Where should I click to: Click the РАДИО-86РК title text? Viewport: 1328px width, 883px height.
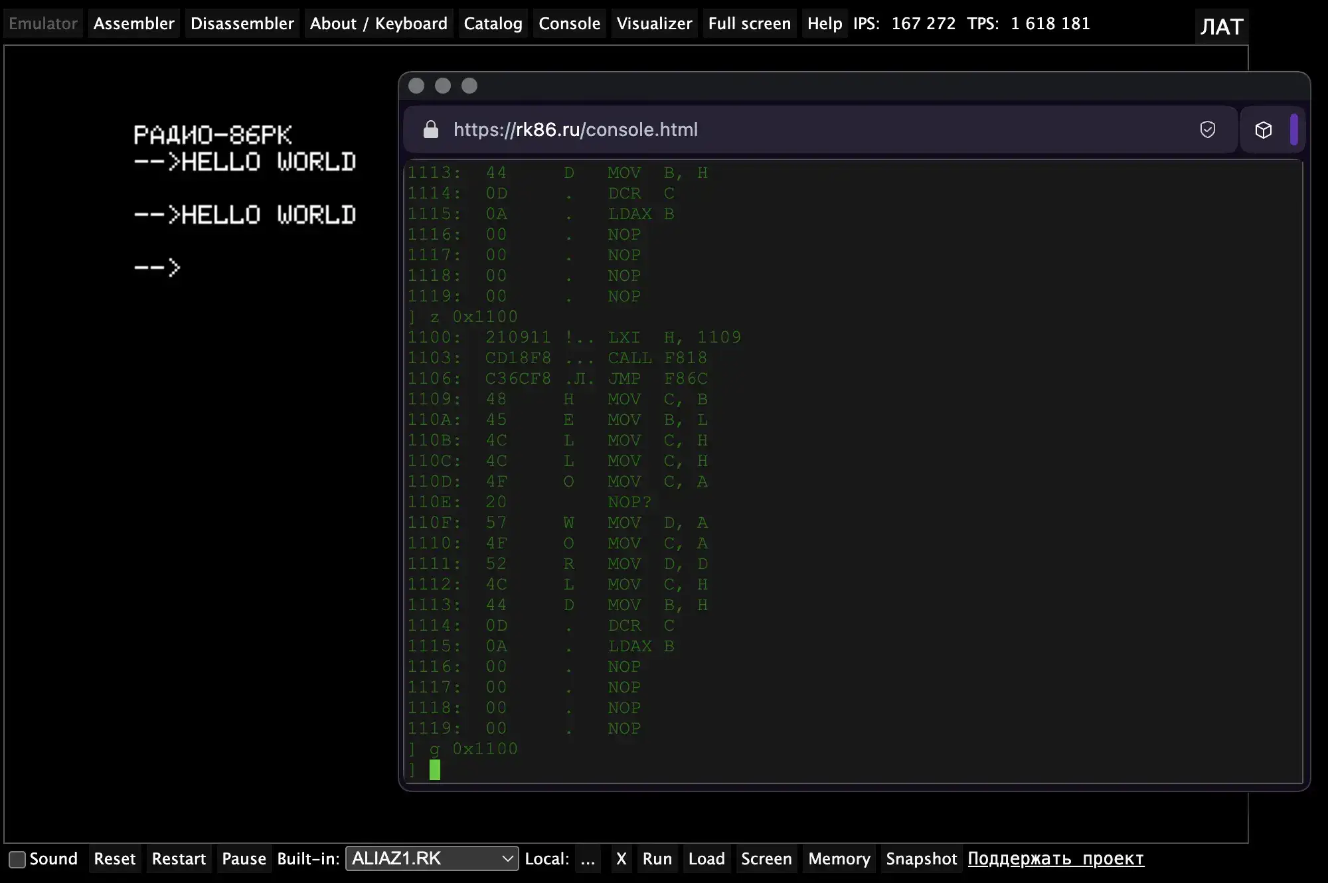click(x=212, y=135)
